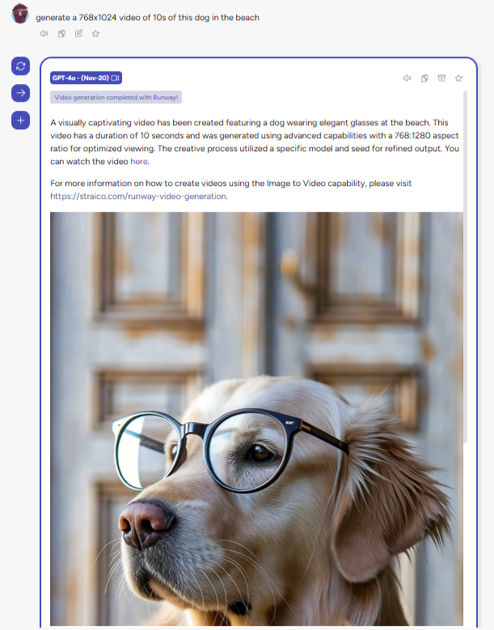494x630 pixels.
Task: Click the read-aloud speaker icon under user prompt
Action: (44, 33)
